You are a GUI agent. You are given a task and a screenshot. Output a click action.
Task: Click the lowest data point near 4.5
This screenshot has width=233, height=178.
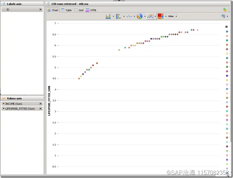79,79
